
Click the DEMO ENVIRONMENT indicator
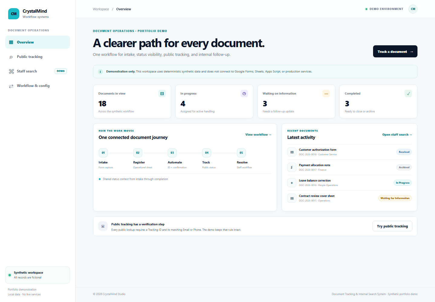[384, 9]
